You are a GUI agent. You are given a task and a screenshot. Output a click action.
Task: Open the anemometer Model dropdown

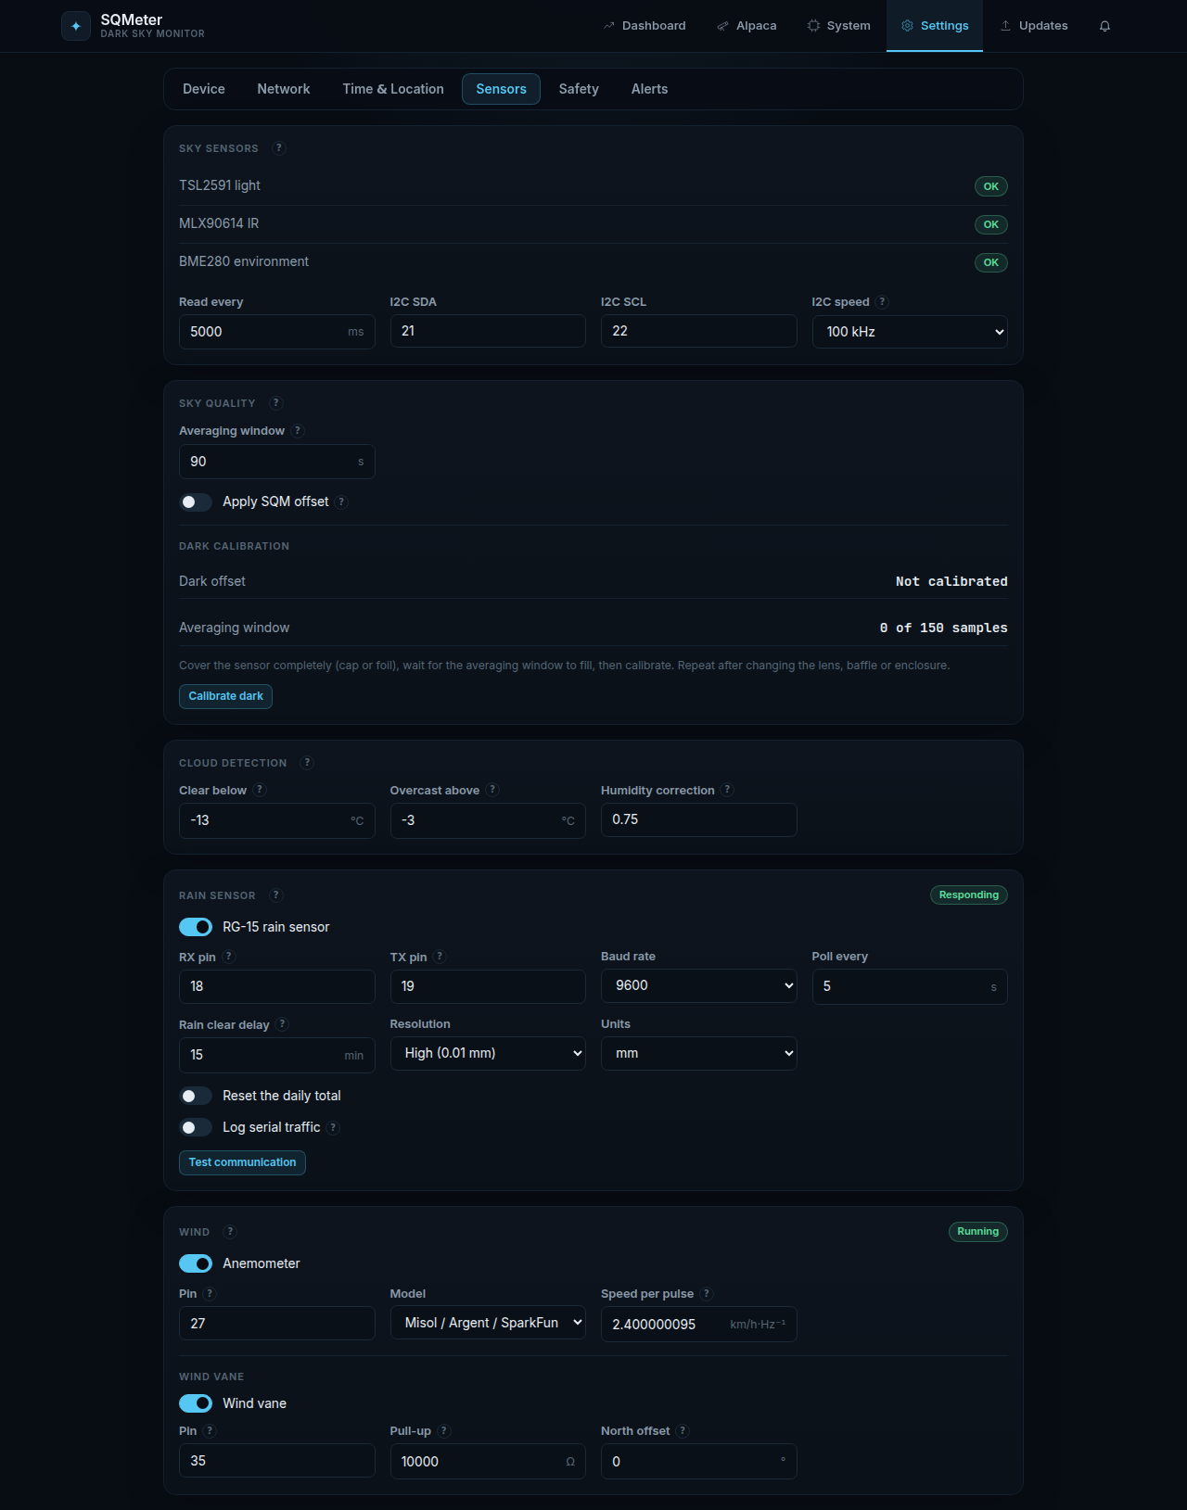[488, 1323]
